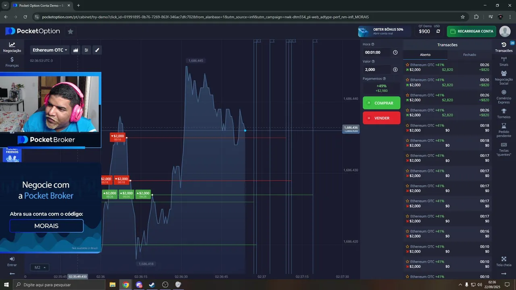Click the 02:35:49.433 time label on the axis
Image resolution: width=516 pixels, height=290 pixels.
point(77,277)
